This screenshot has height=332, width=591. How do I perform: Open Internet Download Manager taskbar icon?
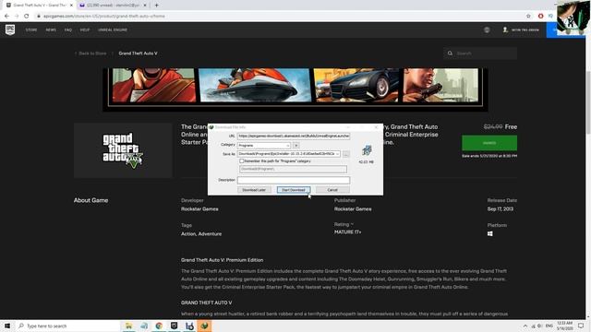pyautogui.click(x=204, y=326)
